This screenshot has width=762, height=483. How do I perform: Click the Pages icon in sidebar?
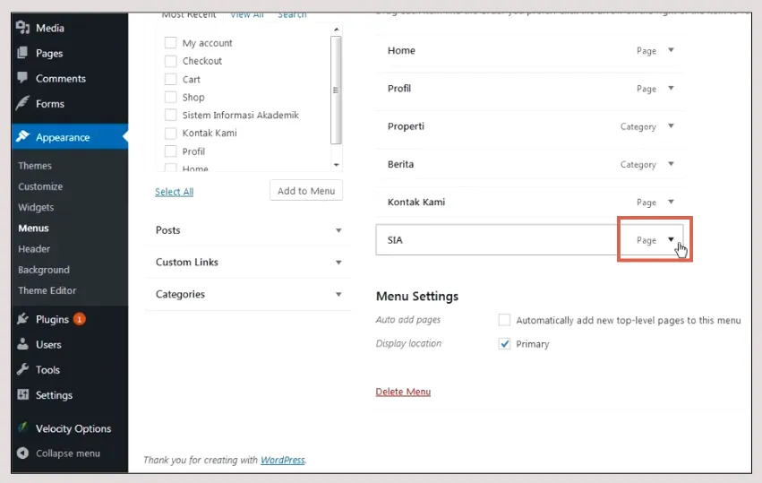tap(22, 53)
